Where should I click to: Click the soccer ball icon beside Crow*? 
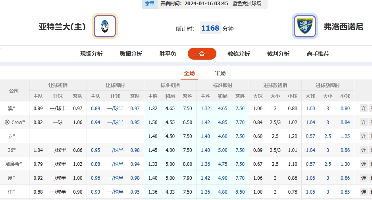[7, 122]
